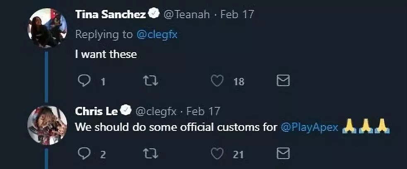Send Chris Le's tweet via direct message

point(283,153)
